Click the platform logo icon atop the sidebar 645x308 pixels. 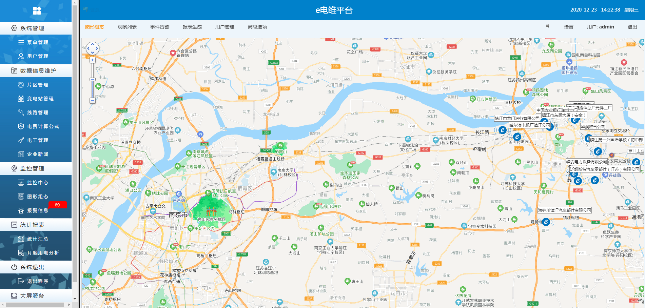[37, 11]
